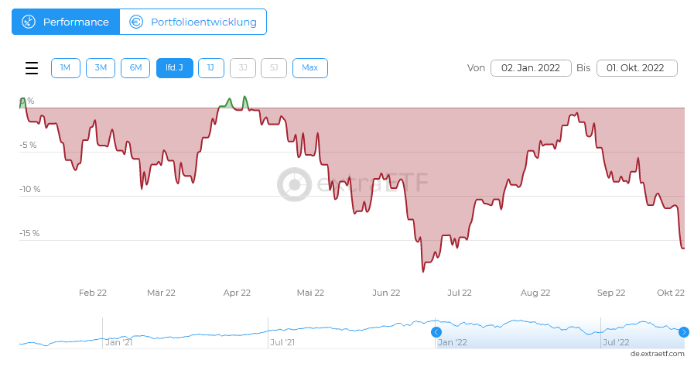Click the Bis end date field
694x367 pixels.
click(637, 68)
